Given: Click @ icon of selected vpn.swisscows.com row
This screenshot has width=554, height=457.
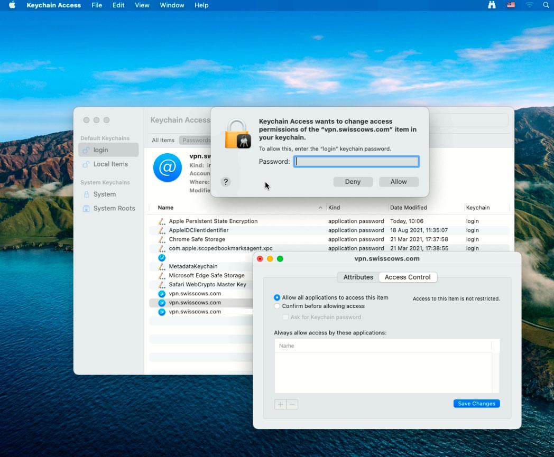Looking at the screenshot, I should 162,303.
